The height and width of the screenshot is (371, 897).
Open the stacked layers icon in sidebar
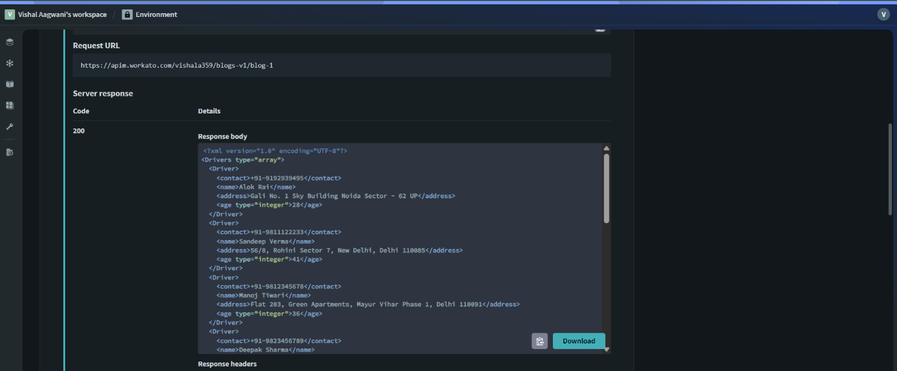(x=9, y=42)
